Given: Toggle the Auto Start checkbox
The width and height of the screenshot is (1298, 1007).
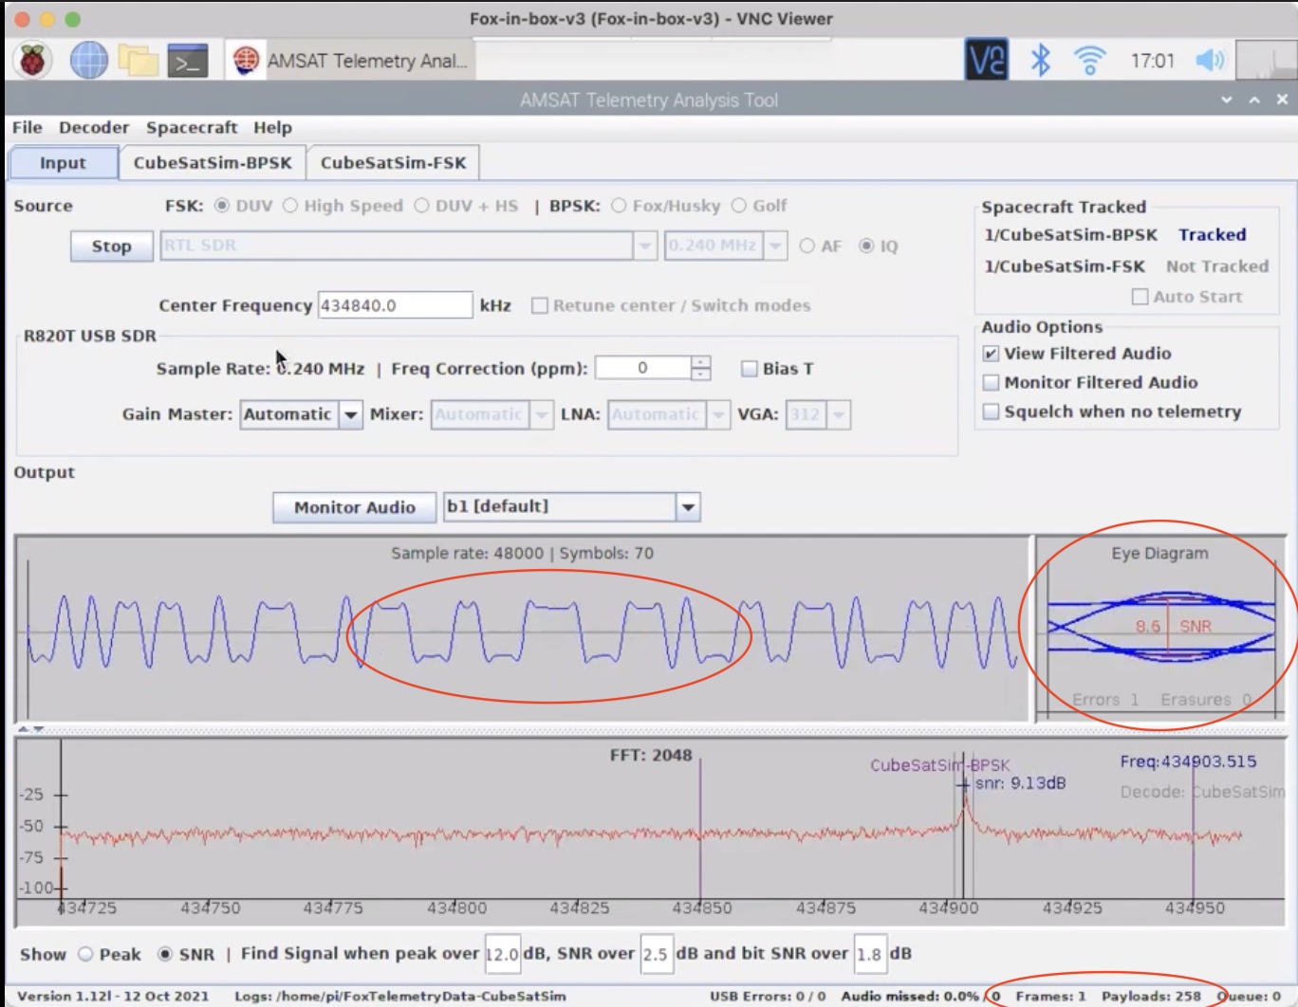Looking at the screenshot, I should 1140,297.
